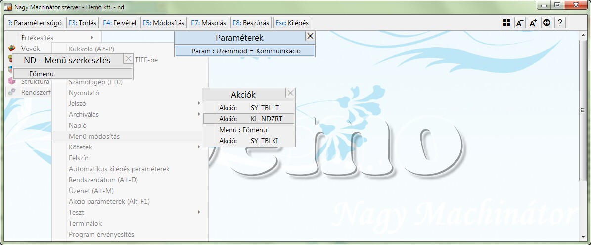Open Automatikus kilépés paraméterek entry
The height and width of the screenshot is (245, 591).
[x=119, y=169]
